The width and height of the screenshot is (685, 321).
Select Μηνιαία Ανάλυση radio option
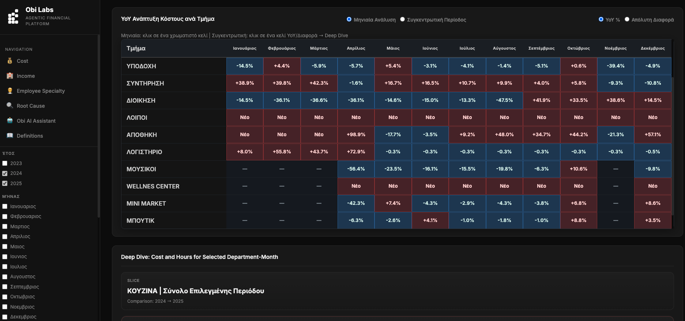click(x=349, y=19)
